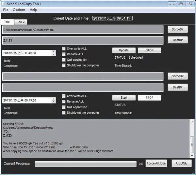Click the Job 1 source path field
The image size is (196, 175).
[x=83, y=30]
